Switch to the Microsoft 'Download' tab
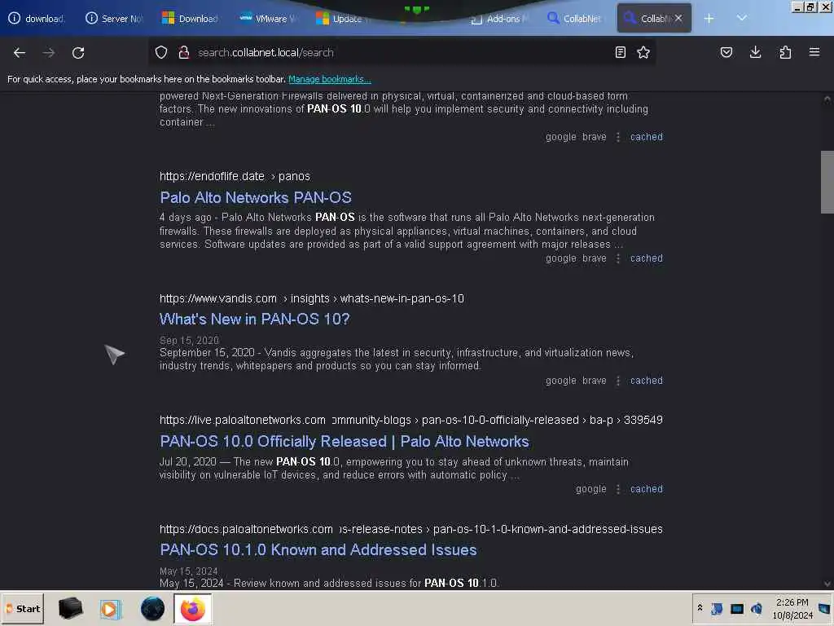The height and width of the screenshot is (626, 834). point(191,19)
